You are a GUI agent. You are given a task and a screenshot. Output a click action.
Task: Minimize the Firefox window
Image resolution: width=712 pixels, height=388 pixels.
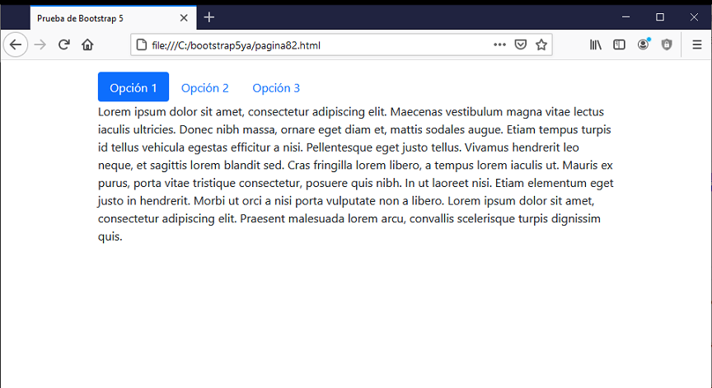pos(625,17)
